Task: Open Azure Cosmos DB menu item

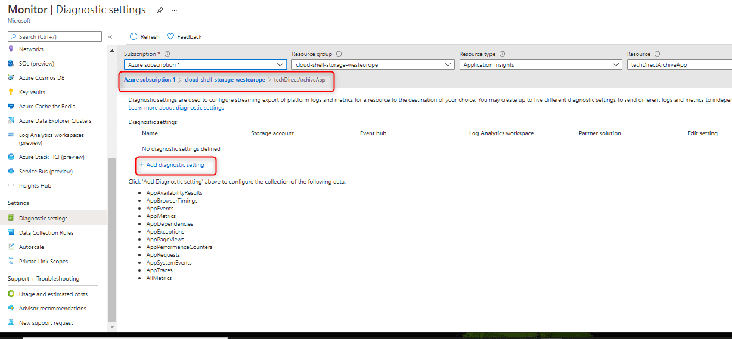Action: pyautogui.click(x=42, y=78)
